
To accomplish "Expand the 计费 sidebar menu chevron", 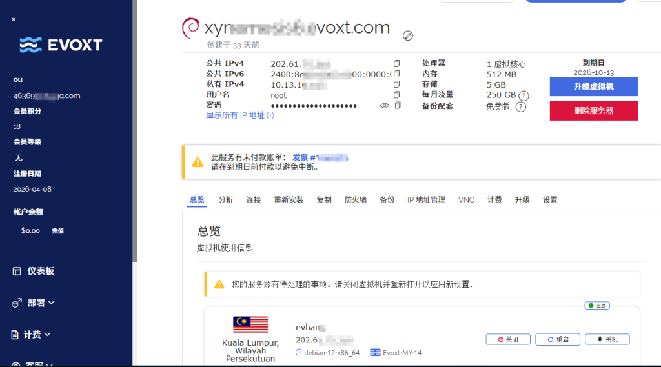I will pos(47,334).
